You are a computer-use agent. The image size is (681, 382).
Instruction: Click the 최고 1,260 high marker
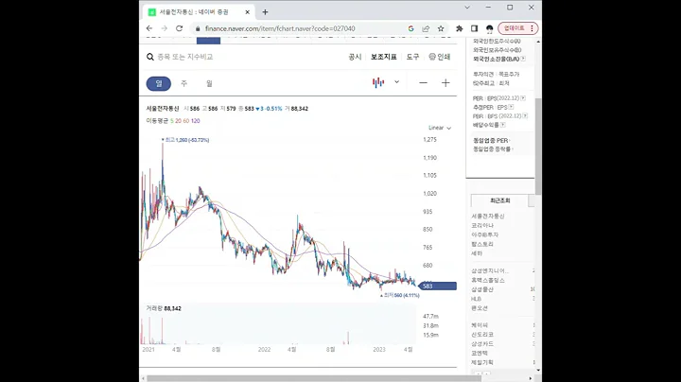click(x=185, y=140)
